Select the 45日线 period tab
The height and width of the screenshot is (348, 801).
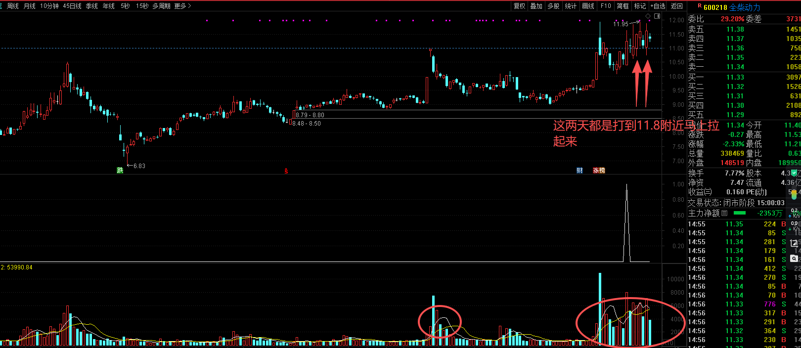[x=72, y=6]
